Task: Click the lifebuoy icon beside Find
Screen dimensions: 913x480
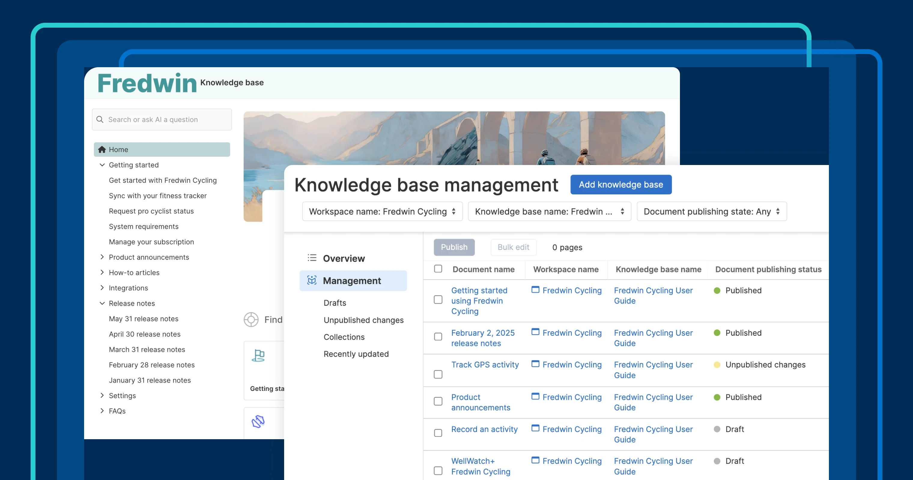Action: [x=251, y=319]
